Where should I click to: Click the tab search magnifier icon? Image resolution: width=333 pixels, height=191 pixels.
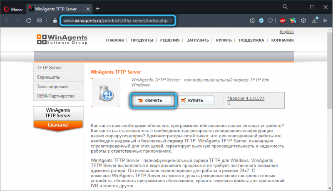click(285, 7)
